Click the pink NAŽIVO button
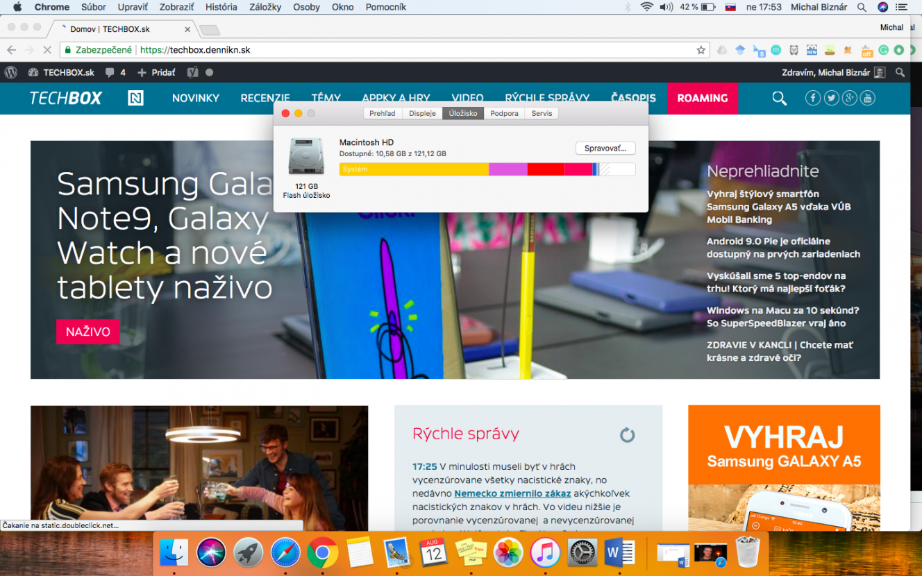The width and height of the screenshot is (922, 576). [x=88, y=332]
